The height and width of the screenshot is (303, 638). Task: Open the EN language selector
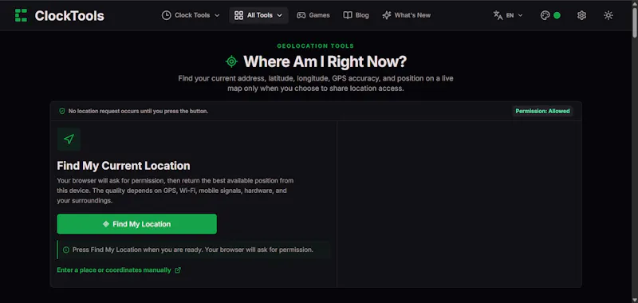[x=508, y=15]
